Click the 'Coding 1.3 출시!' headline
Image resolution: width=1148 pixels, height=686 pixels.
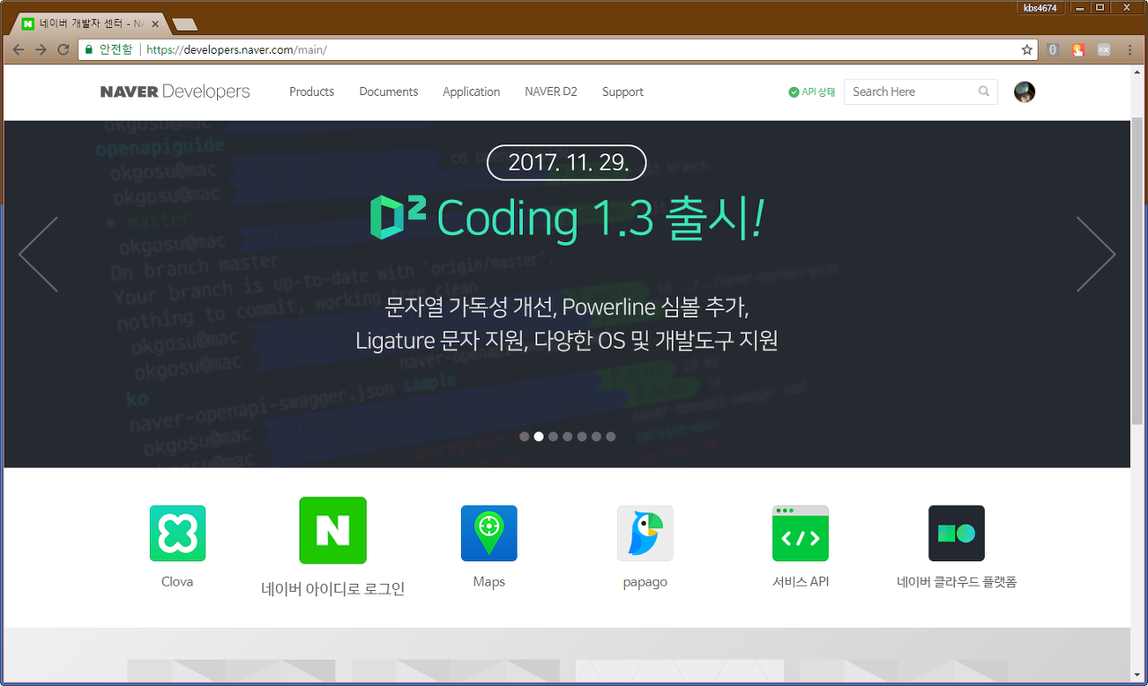(x=601, y=218)
